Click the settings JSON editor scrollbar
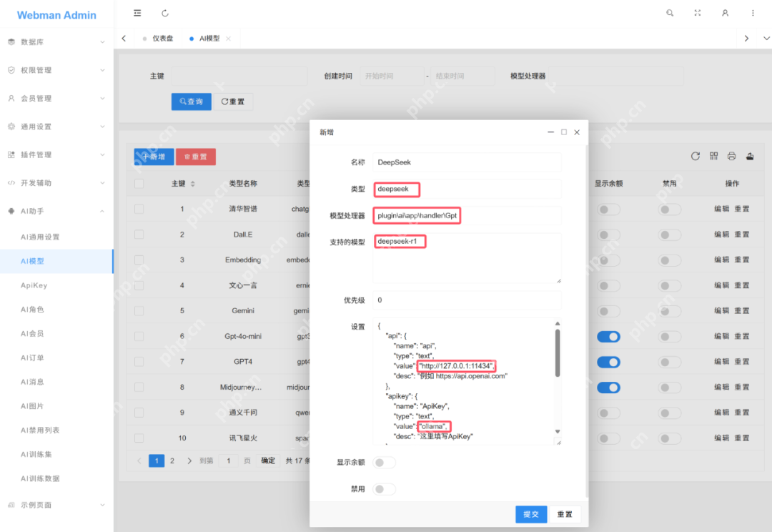772x532 pixels. [x=558, y=354]
